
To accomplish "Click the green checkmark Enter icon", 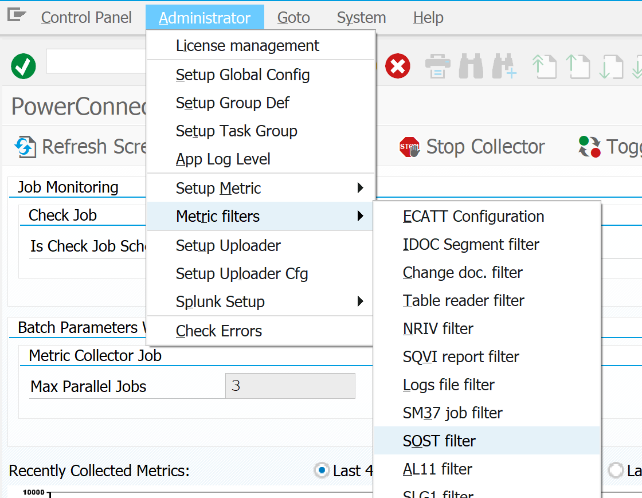I will click(x=23, y=66).
